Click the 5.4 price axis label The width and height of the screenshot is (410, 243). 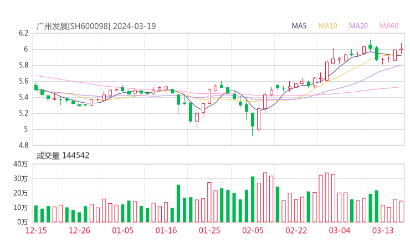pos(23,97)
